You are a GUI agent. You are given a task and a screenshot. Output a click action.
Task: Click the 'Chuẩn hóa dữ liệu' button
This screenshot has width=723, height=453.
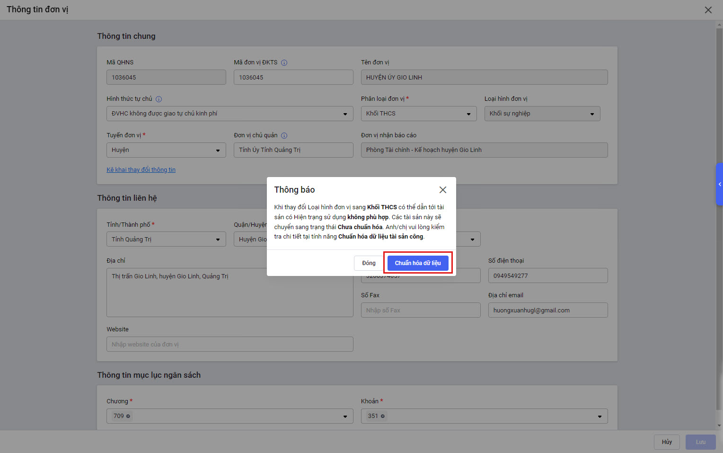(417, 263)
